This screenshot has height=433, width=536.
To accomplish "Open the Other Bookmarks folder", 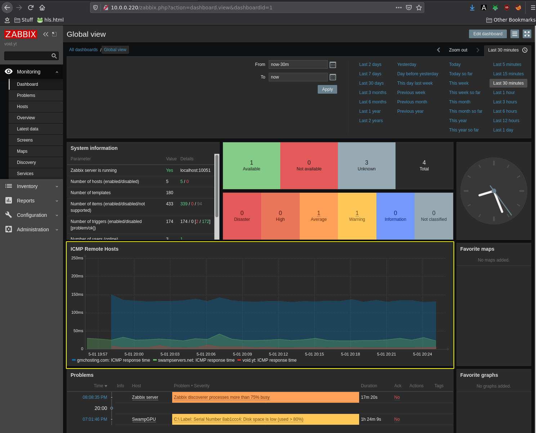I will click(511, 20).
